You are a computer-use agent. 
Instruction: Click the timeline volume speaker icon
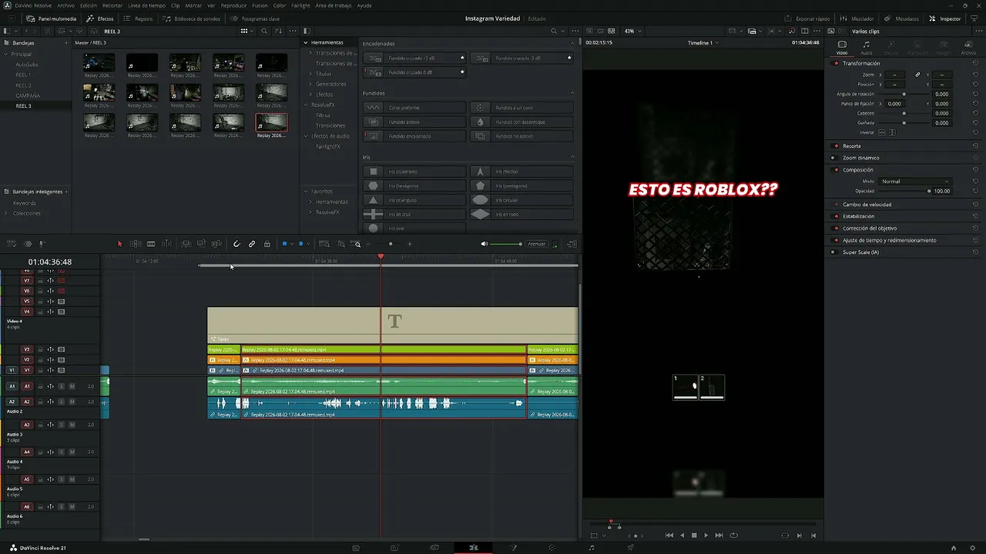[x=485, y=244]
